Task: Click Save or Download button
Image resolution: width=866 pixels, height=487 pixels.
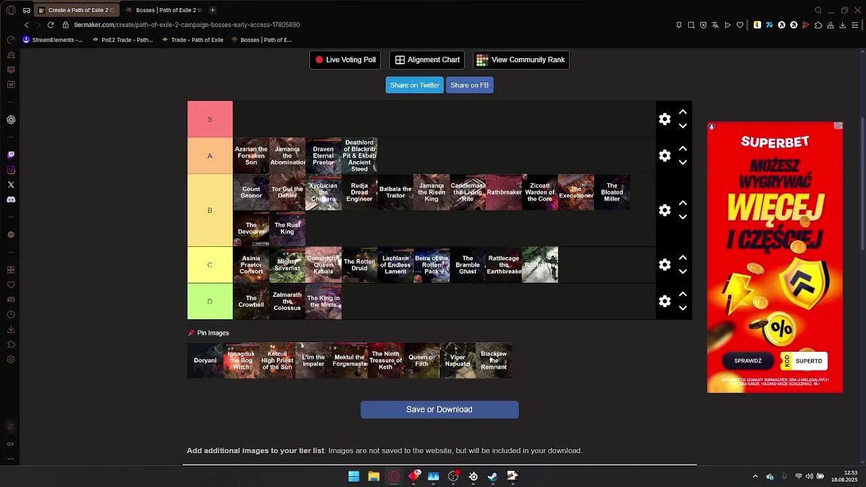Action: [440, 409]
